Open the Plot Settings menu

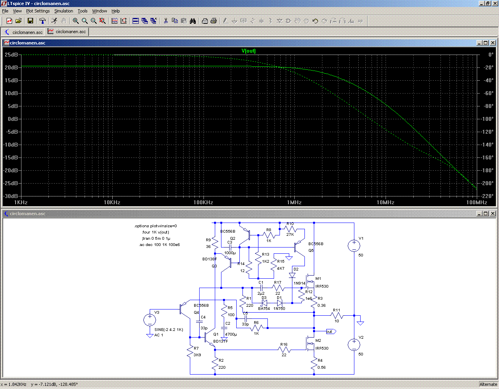(38, 11)
